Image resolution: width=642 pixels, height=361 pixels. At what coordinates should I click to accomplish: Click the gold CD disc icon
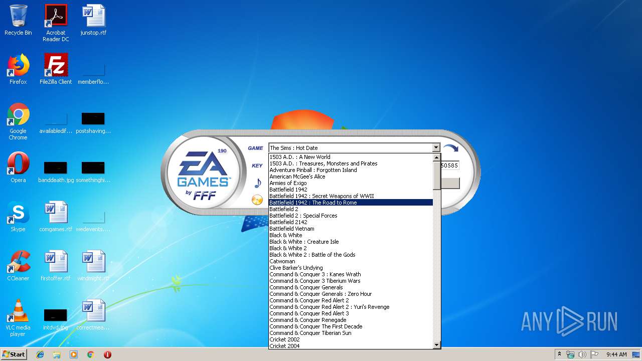click(x=257, y=200)
